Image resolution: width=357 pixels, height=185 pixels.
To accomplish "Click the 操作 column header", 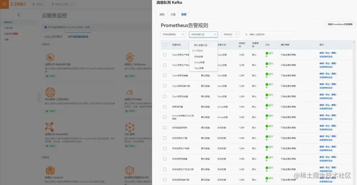I will [x=322, y=45].
